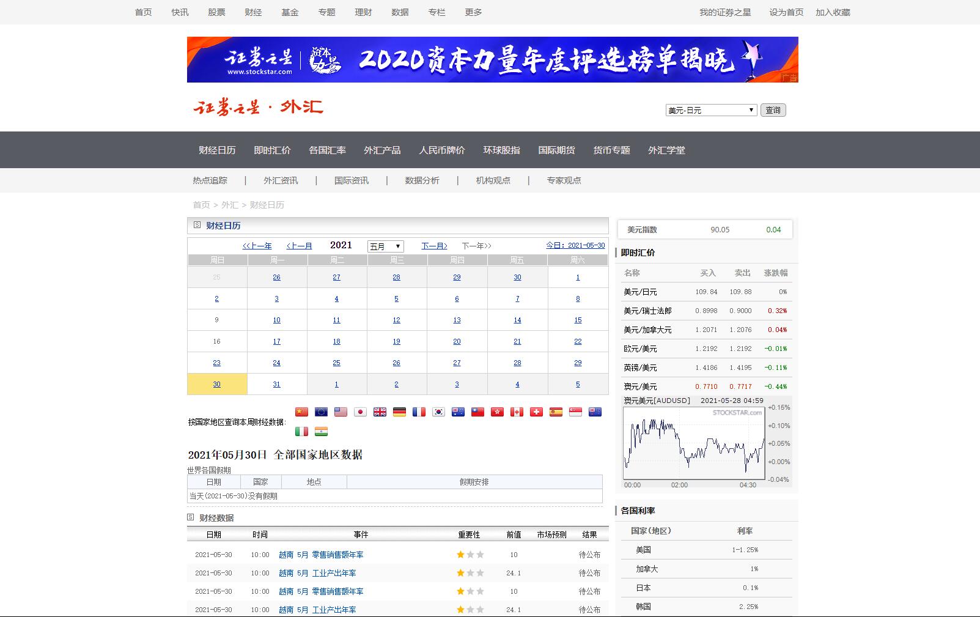Switch to 机构观点 sub-navigation item
Image resolution: width=980 pixels, height=617 pixels.
pos(493,180)
